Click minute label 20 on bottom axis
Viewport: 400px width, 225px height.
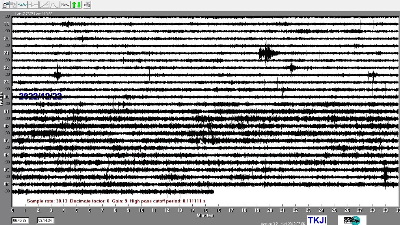[x=270, y=210]
